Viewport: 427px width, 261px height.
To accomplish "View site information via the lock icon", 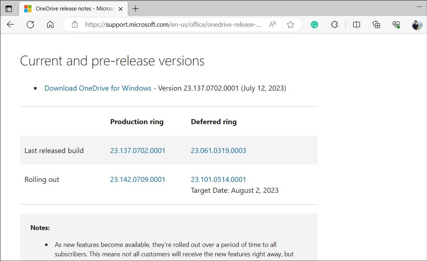I will pos(75,25).
